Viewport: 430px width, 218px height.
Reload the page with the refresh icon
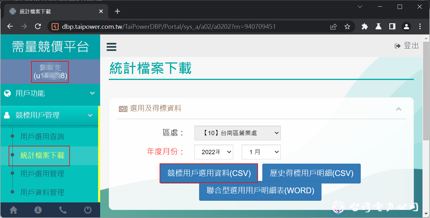(38, 26)
